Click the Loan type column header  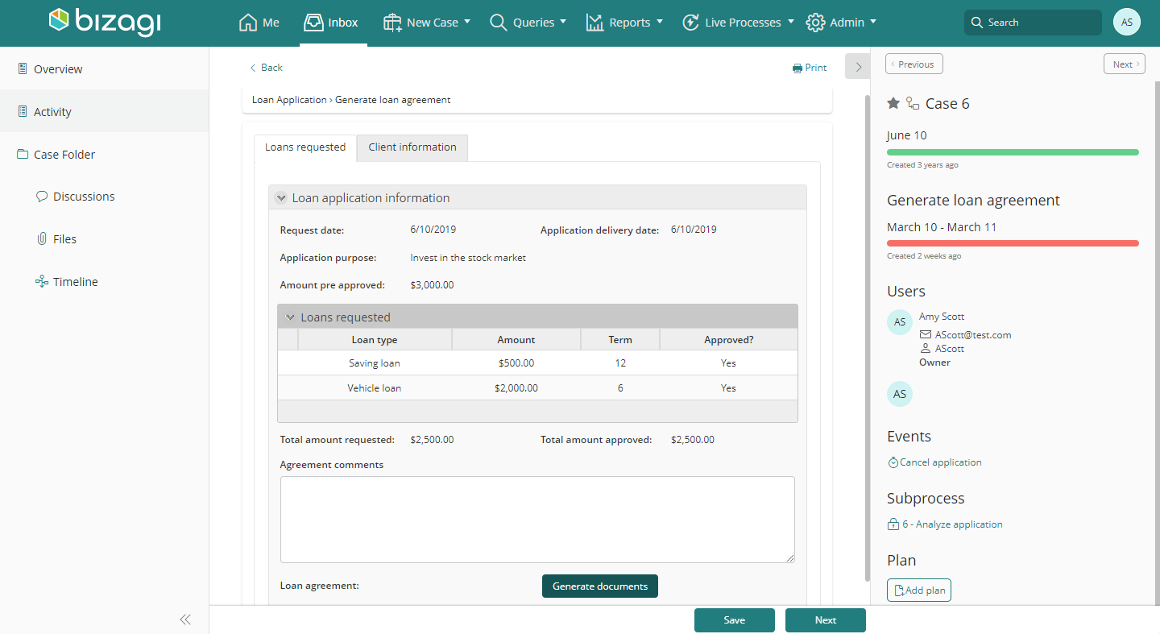(x=375, y=340)
